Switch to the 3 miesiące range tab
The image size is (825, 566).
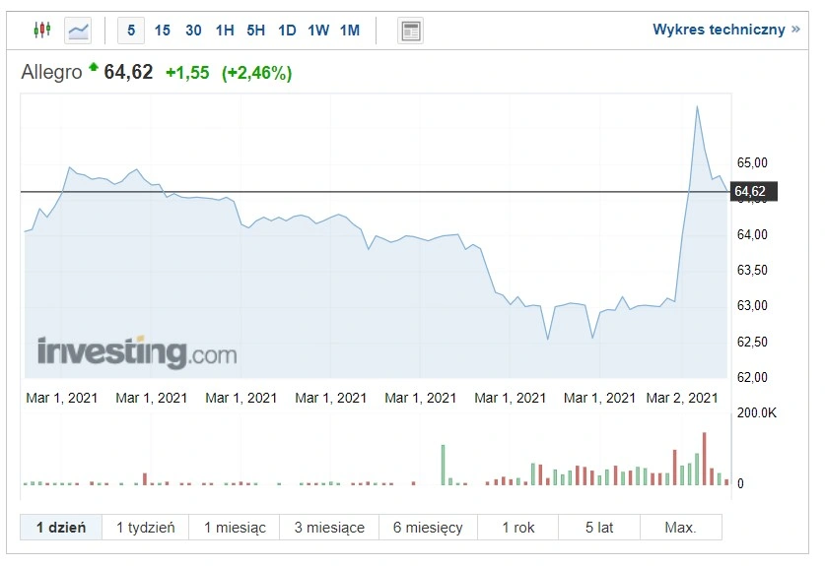pyautogui.click(x=329, y=527)
